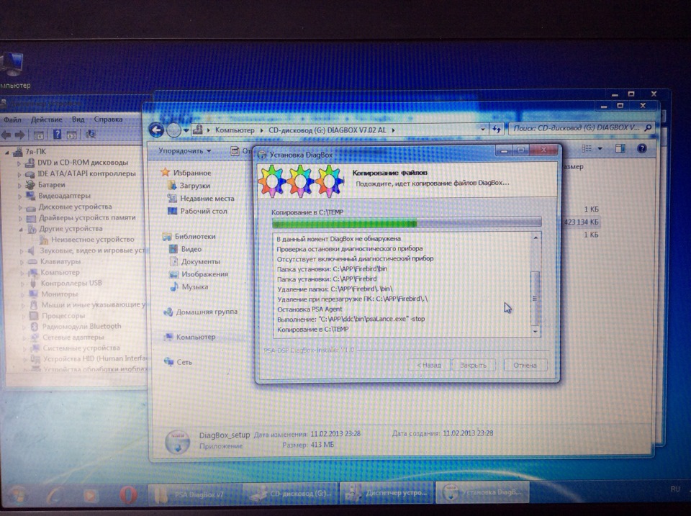Expand the Батареи node

pyautogui.click(x=19, y=185)
